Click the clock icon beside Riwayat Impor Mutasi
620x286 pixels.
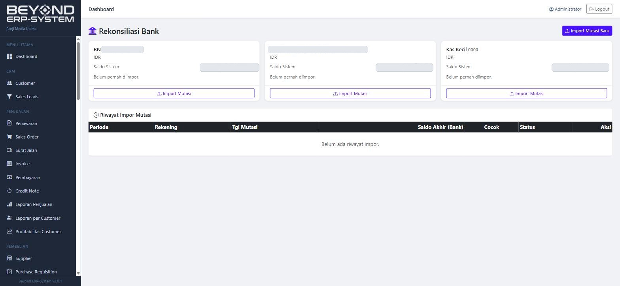click(x=96, y=115)
